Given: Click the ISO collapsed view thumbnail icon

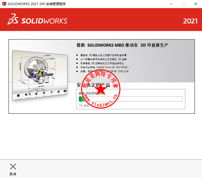Looking at the screenshot, I should pyautogui.click(x=18, y=95).
